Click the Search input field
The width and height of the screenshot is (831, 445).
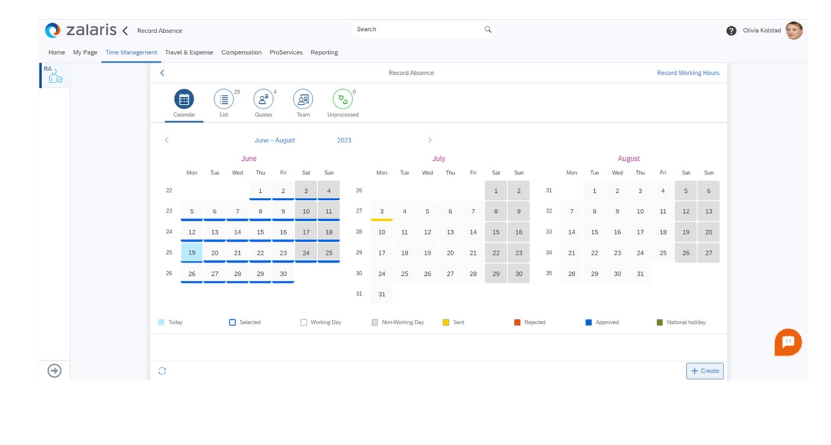pos(418,29)
